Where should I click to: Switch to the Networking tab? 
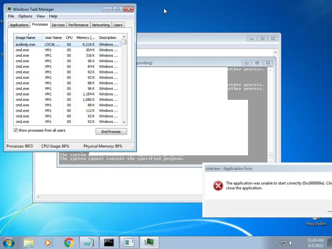pos(101,25)
